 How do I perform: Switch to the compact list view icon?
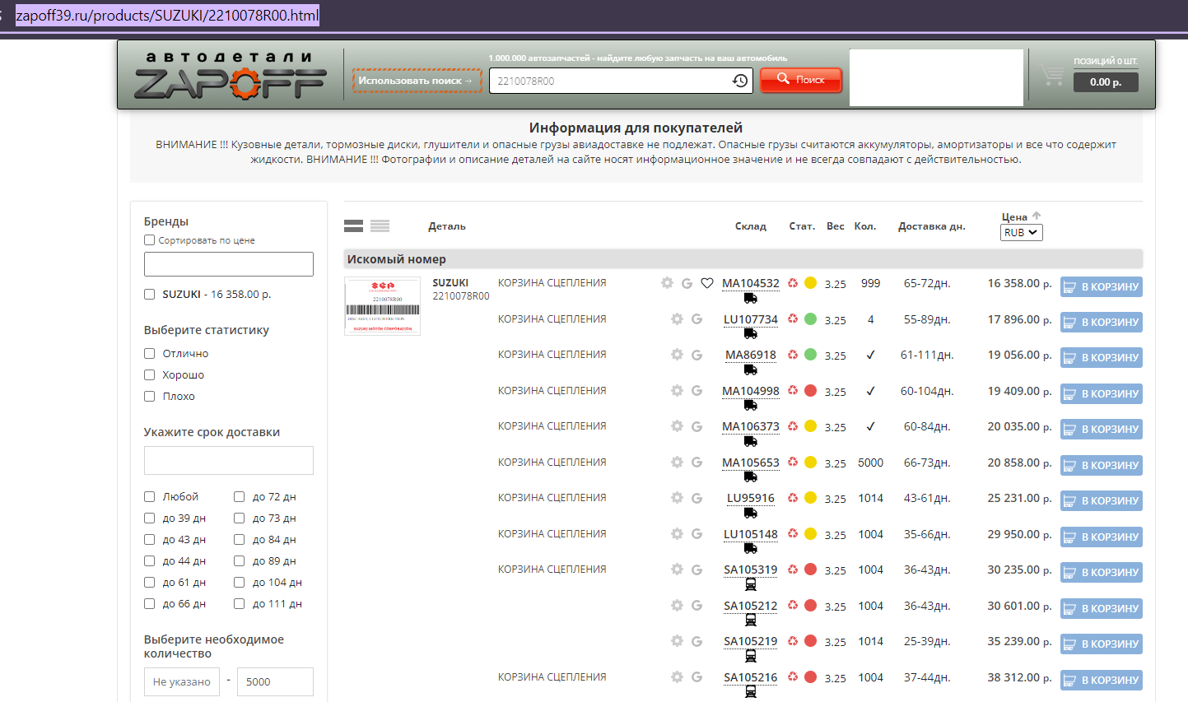coord(380,226)
